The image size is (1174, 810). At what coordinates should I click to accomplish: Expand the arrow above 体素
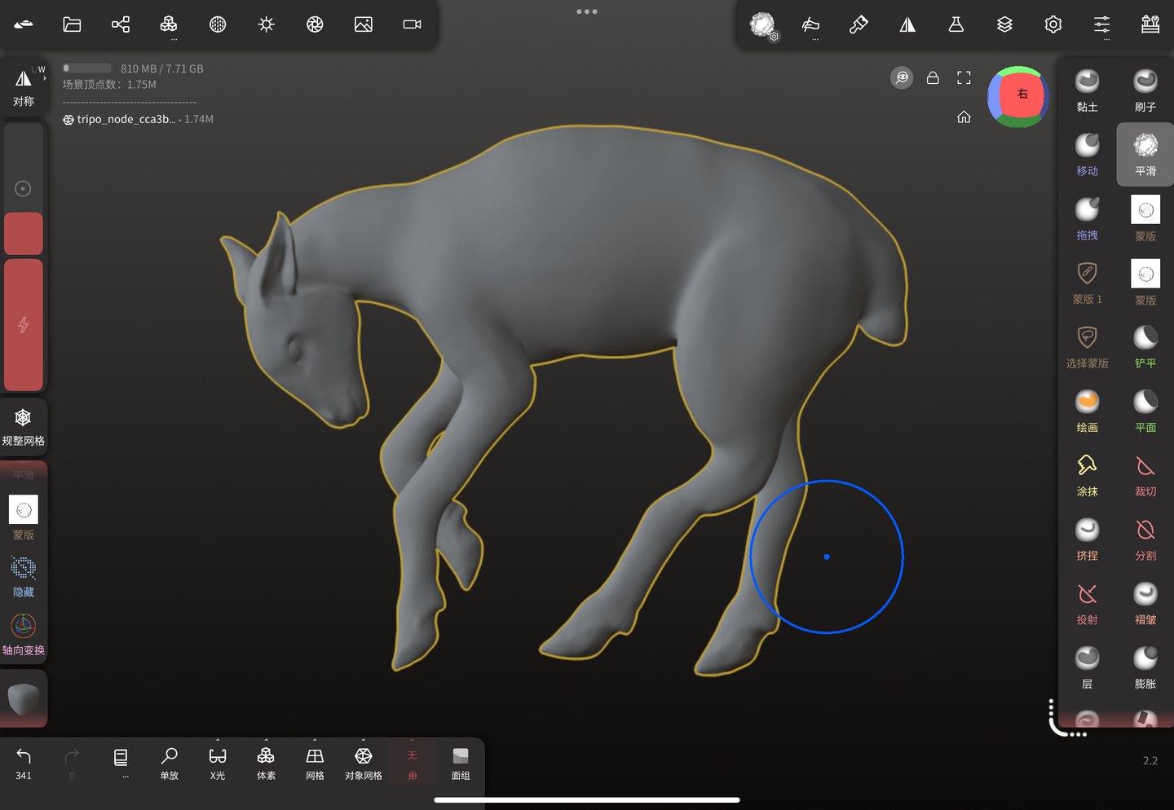(x=266, y=740)
